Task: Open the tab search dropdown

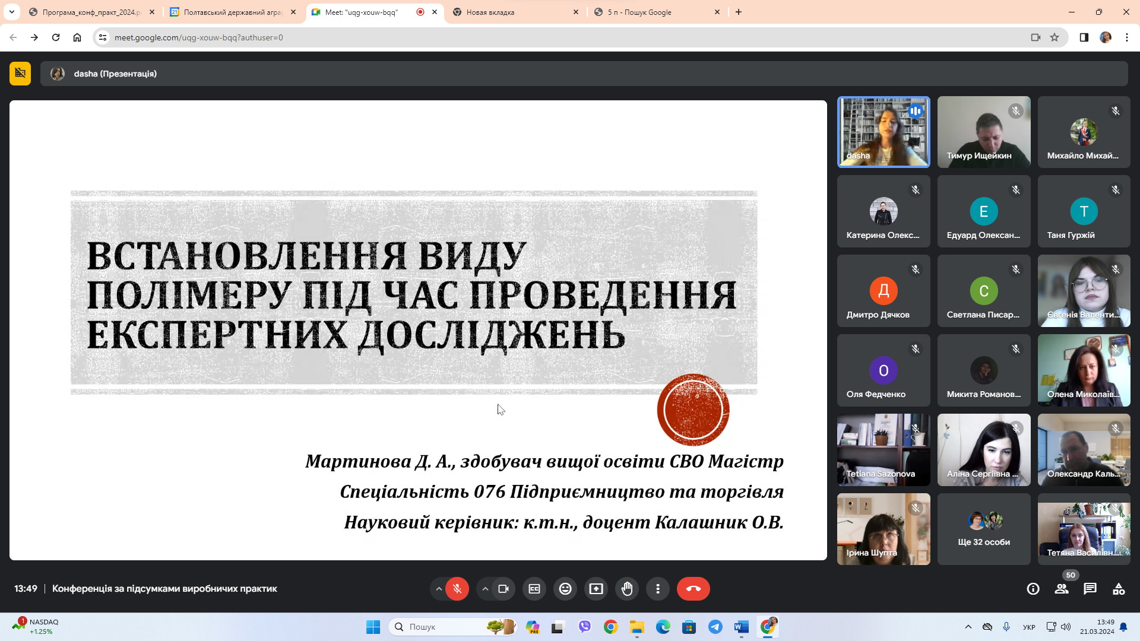Action: point(12,12)
